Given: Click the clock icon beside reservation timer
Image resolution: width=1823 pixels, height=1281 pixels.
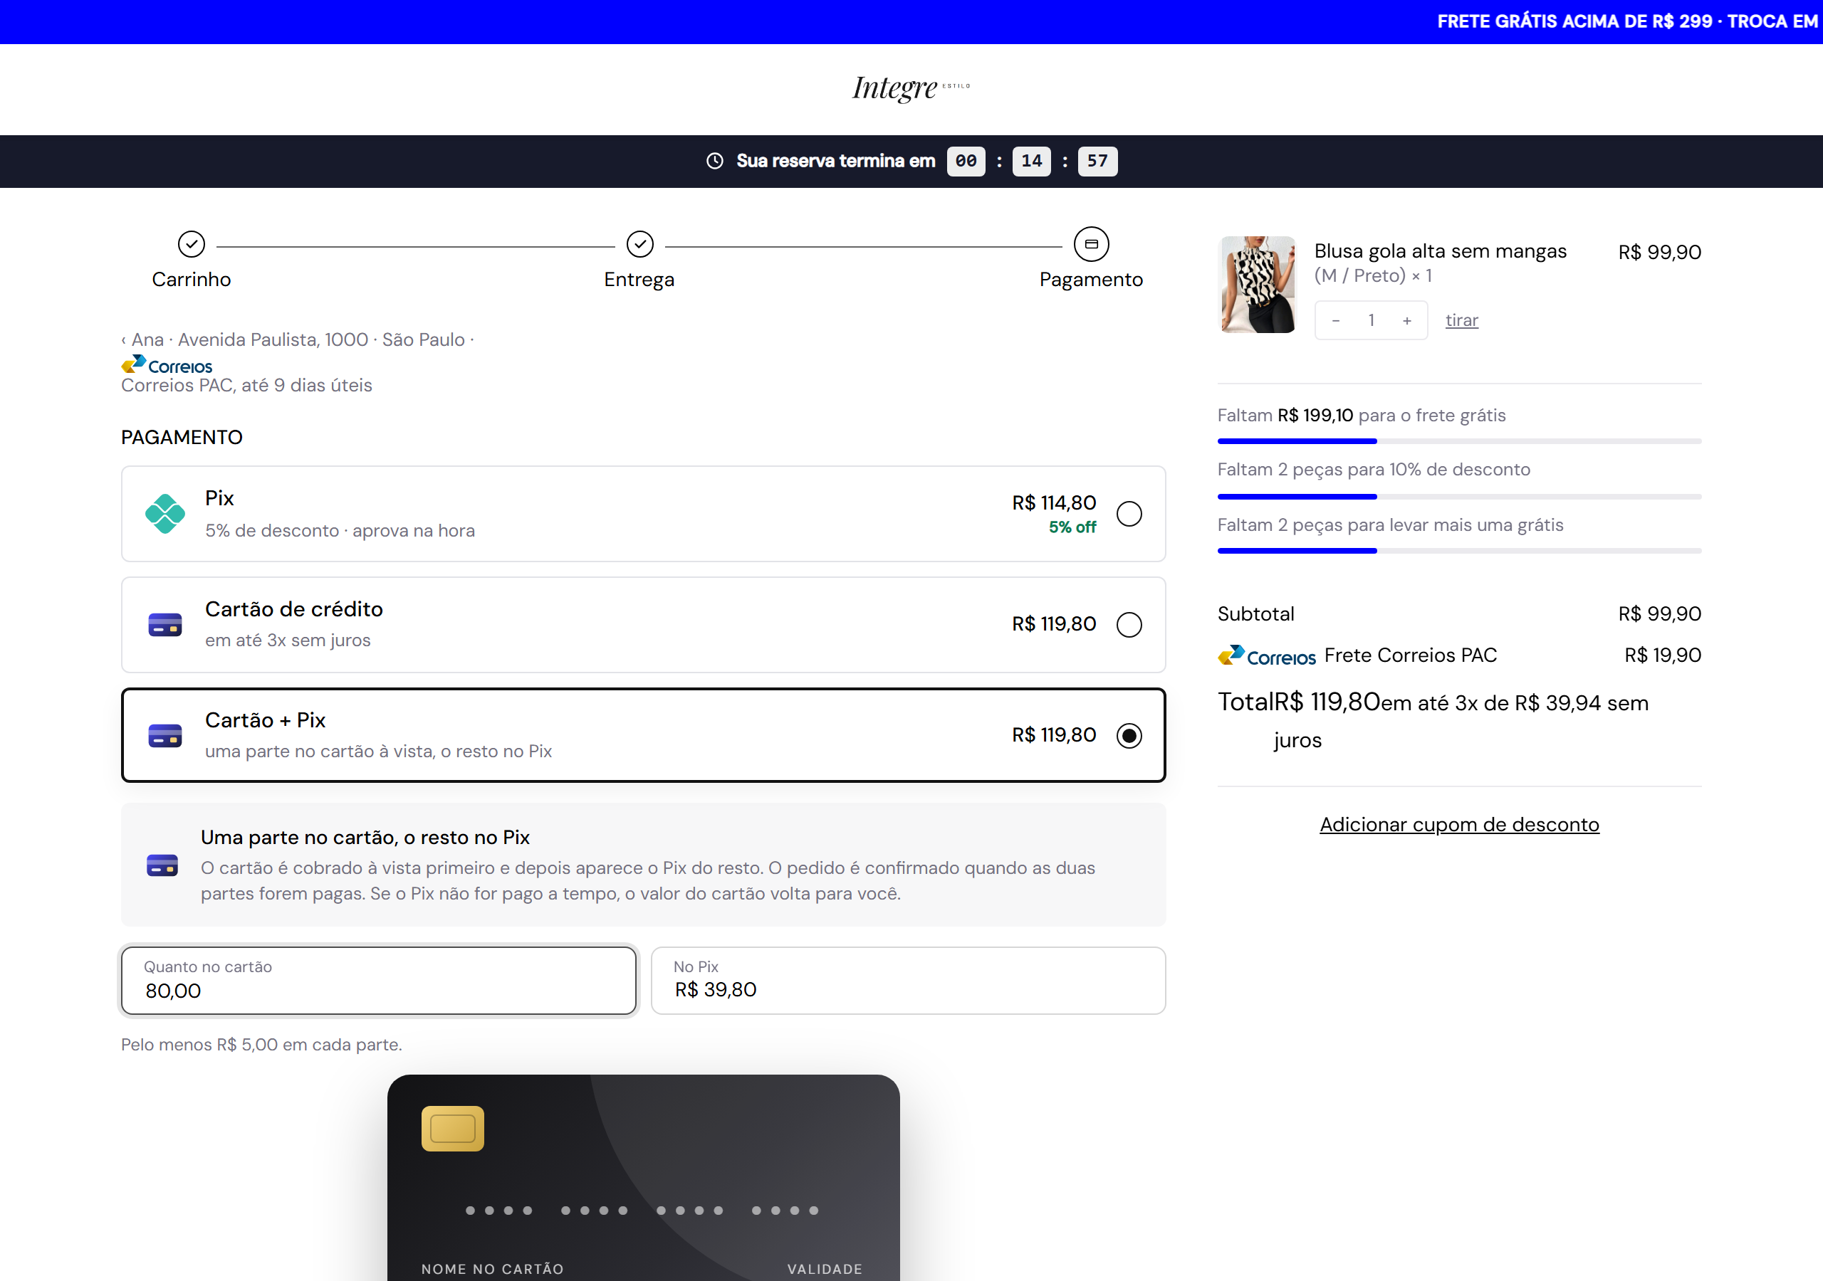Looking at the screenshot, I should point(714,161).
